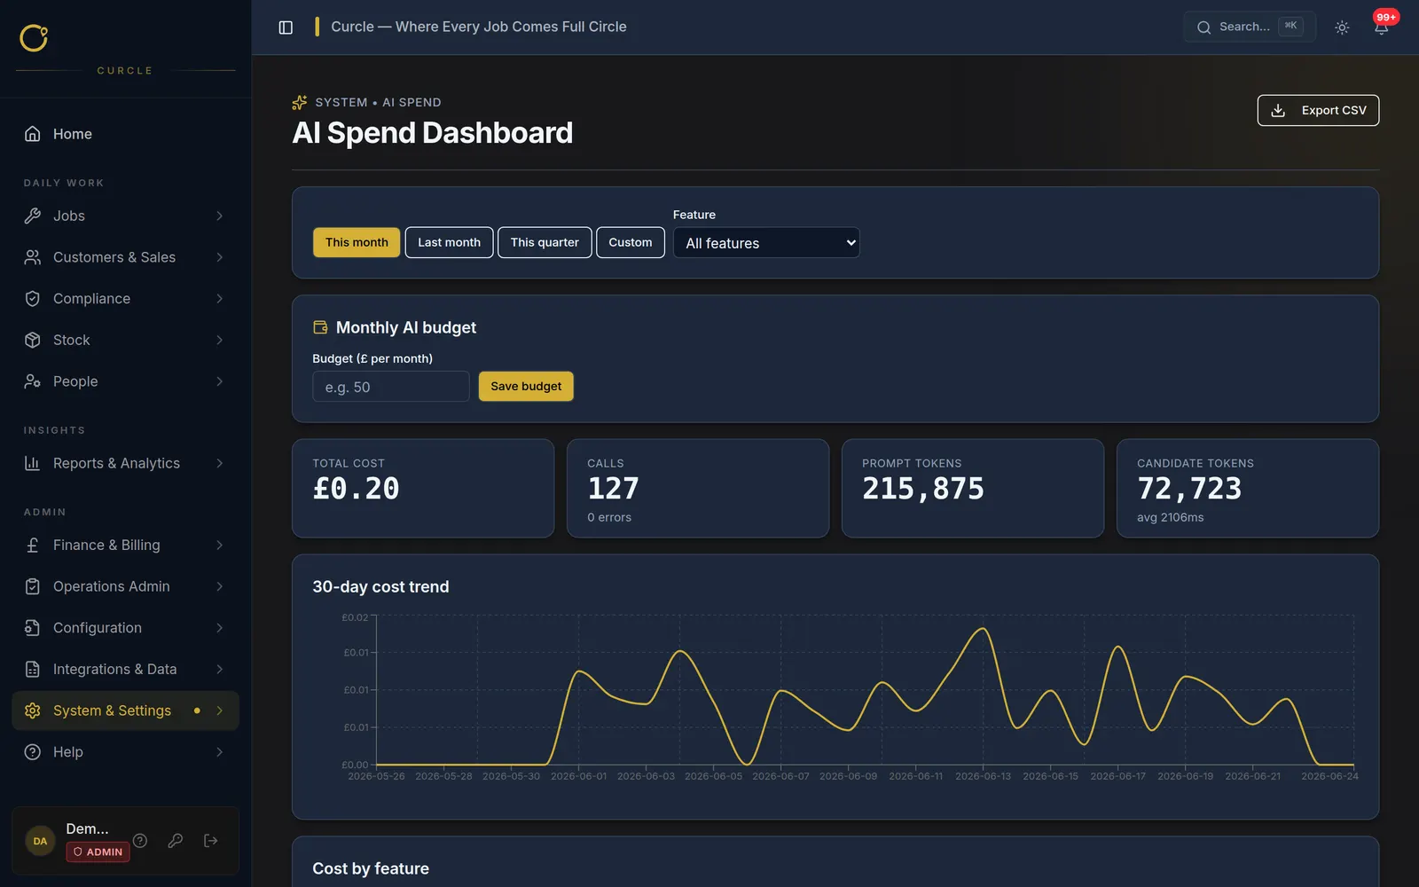Expand Finance & Billing chevron
The height and width of the screenshot is (887, 1419).
219,546
